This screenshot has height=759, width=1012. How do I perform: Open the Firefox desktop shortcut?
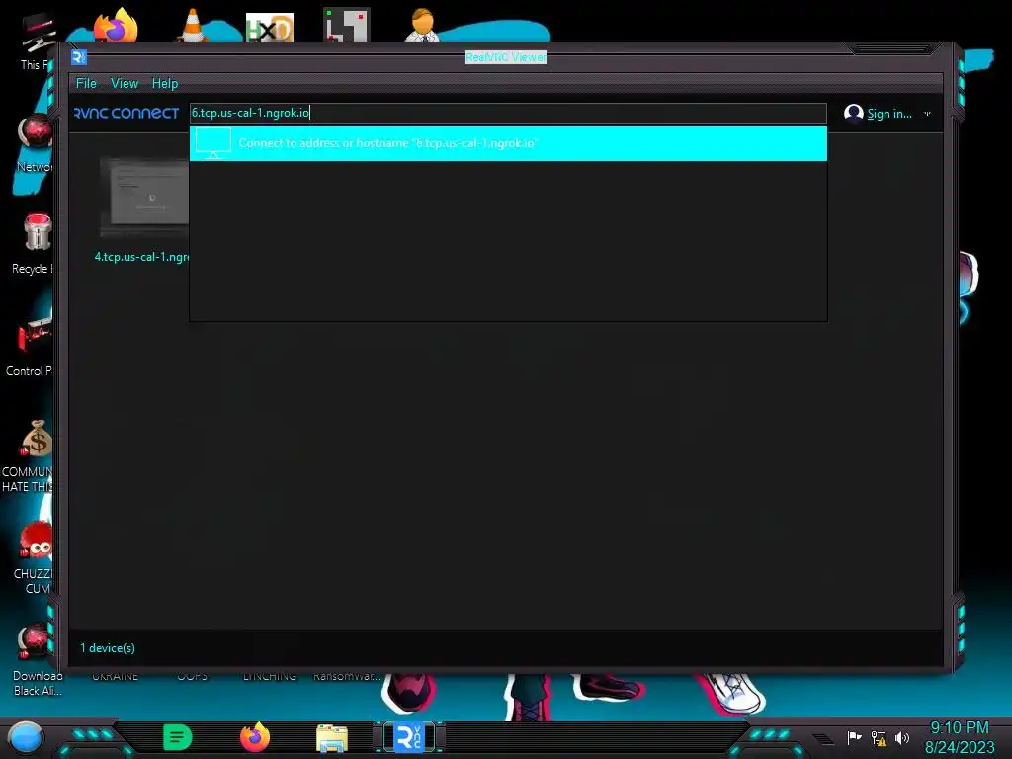point(116,25)
